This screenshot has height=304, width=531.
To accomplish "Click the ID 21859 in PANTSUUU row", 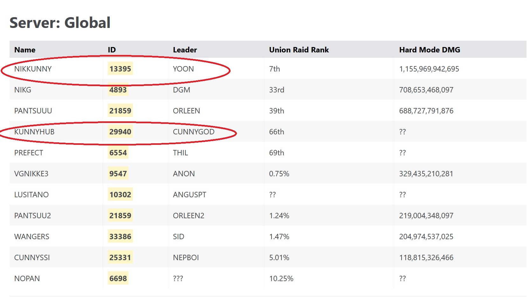I will [120, 111].
